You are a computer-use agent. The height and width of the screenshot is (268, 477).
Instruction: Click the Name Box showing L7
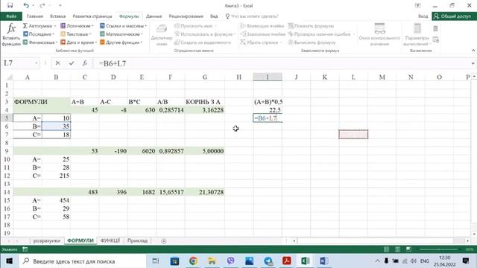click(20, 63)
